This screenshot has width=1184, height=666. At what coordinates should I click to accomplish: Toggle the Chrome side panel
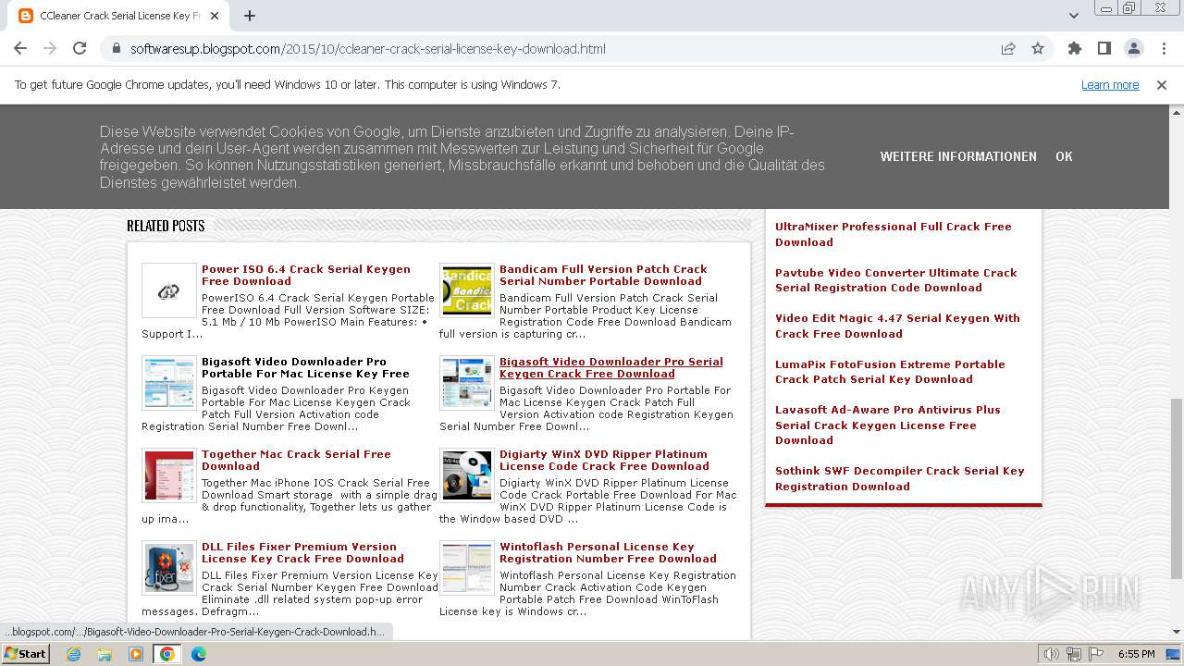(1104, 49)
